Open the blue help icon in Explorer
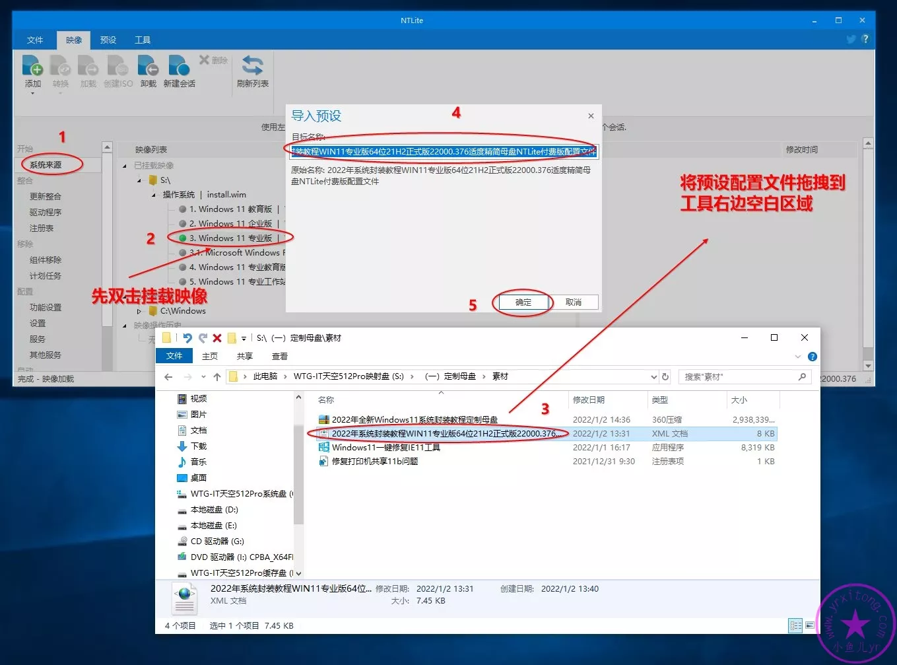 (813, 357)
